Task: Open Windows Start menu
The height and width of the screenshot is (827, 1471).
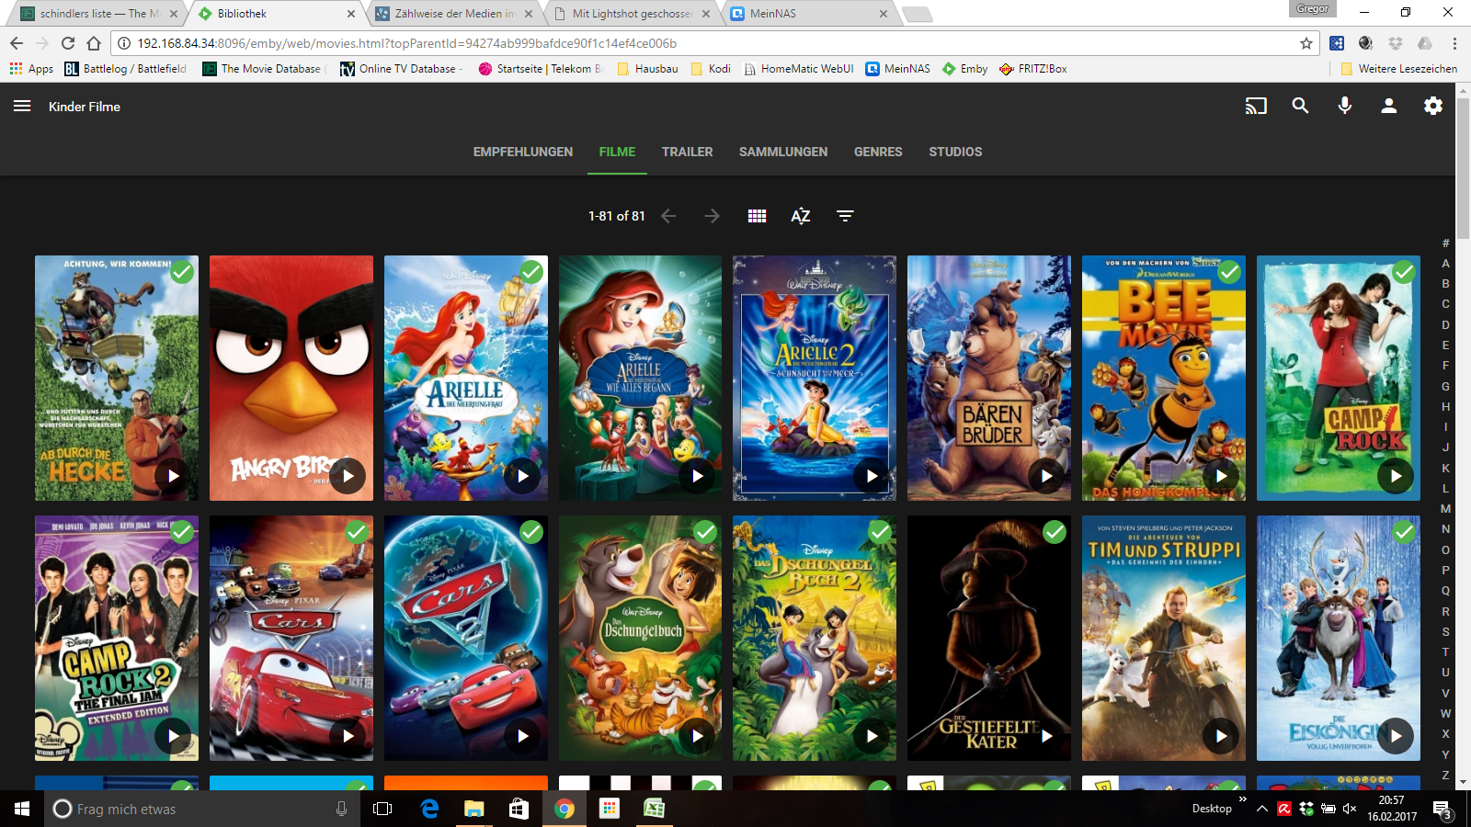Action: [x=22, y=809]
